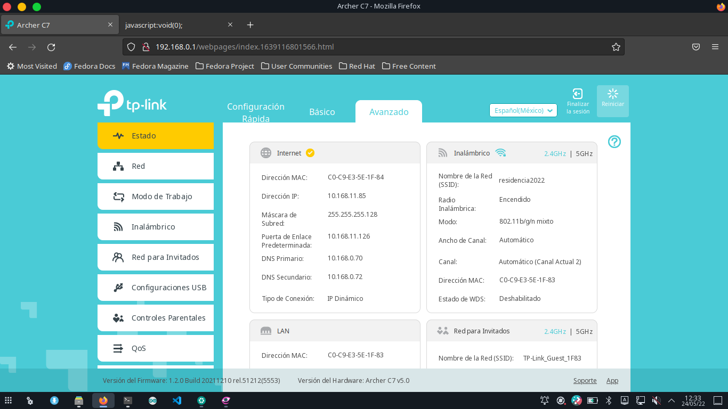Close the javascript:void(0); tab

pos(230,24)
